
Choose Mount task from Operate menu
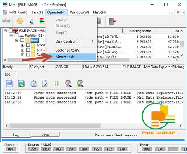(x=71, y=57)
